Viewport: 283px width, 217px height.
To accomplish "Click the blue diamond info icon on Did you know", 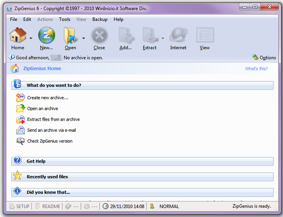I will point(17,191).
